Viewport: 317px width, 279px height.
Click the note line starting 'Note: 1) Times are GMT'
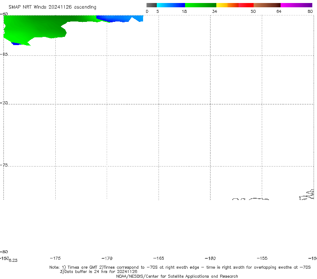[180, 267]
